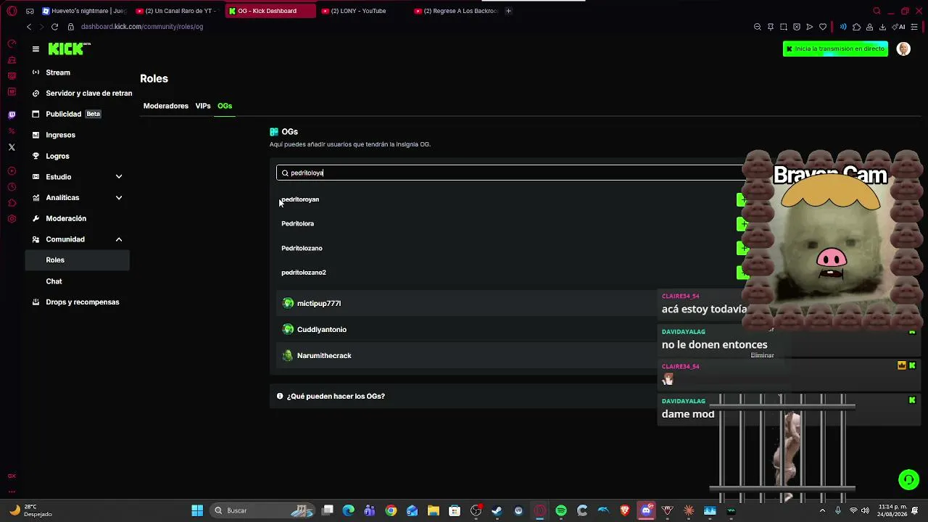Switch to 'Regrese A Los Backrooms' tab

tap(455, 11)
